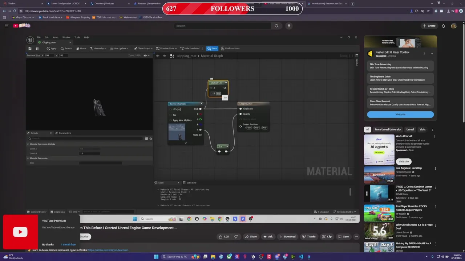Open Hide Unrelated options menu dots
This screenshot has height=261, width=465.
[x=202, y=49]
